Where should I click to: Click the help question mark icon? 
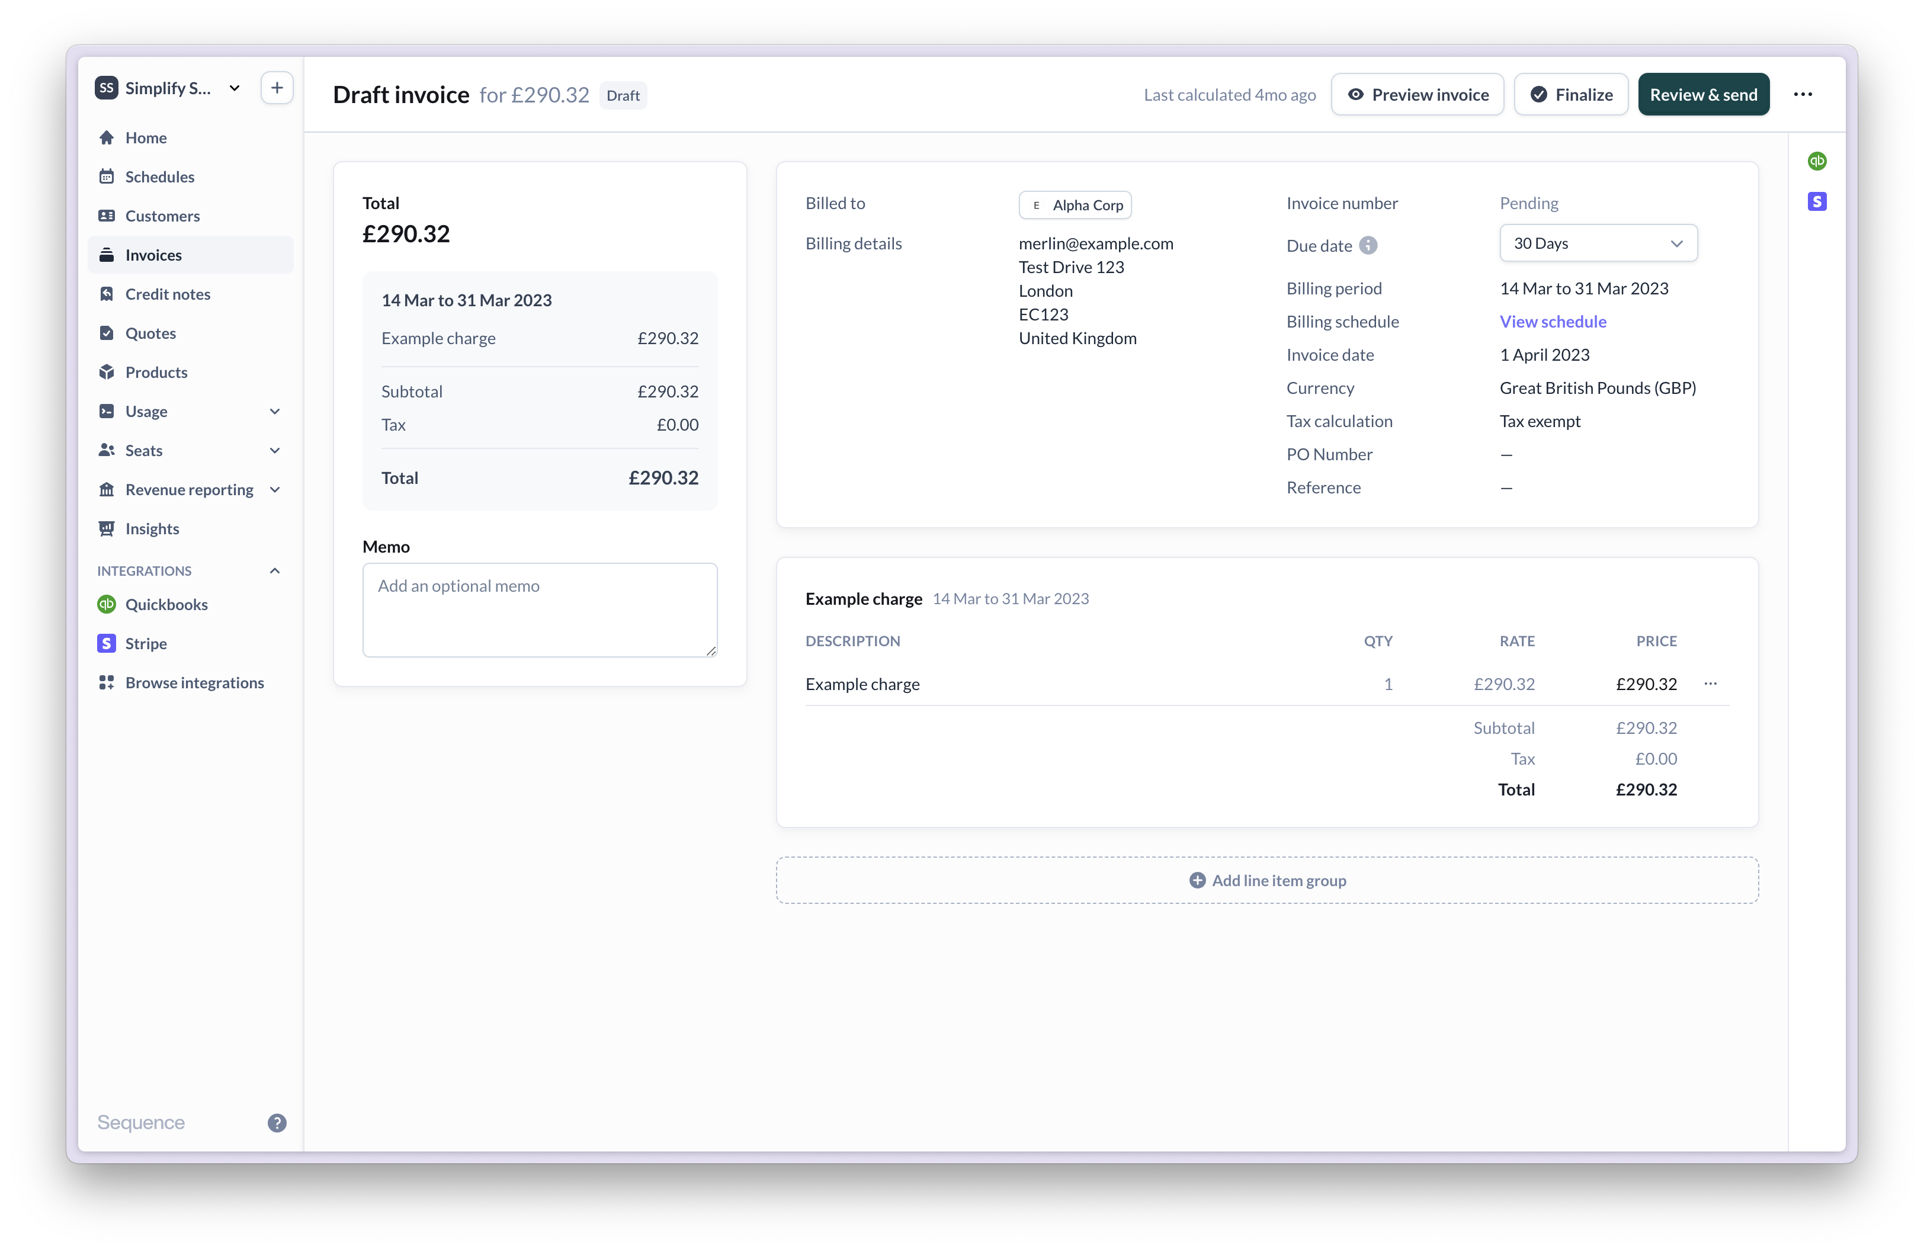tap(277, 1122)
